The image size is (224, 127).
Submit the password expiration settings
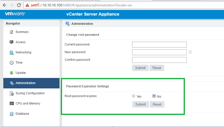(140, 105)
